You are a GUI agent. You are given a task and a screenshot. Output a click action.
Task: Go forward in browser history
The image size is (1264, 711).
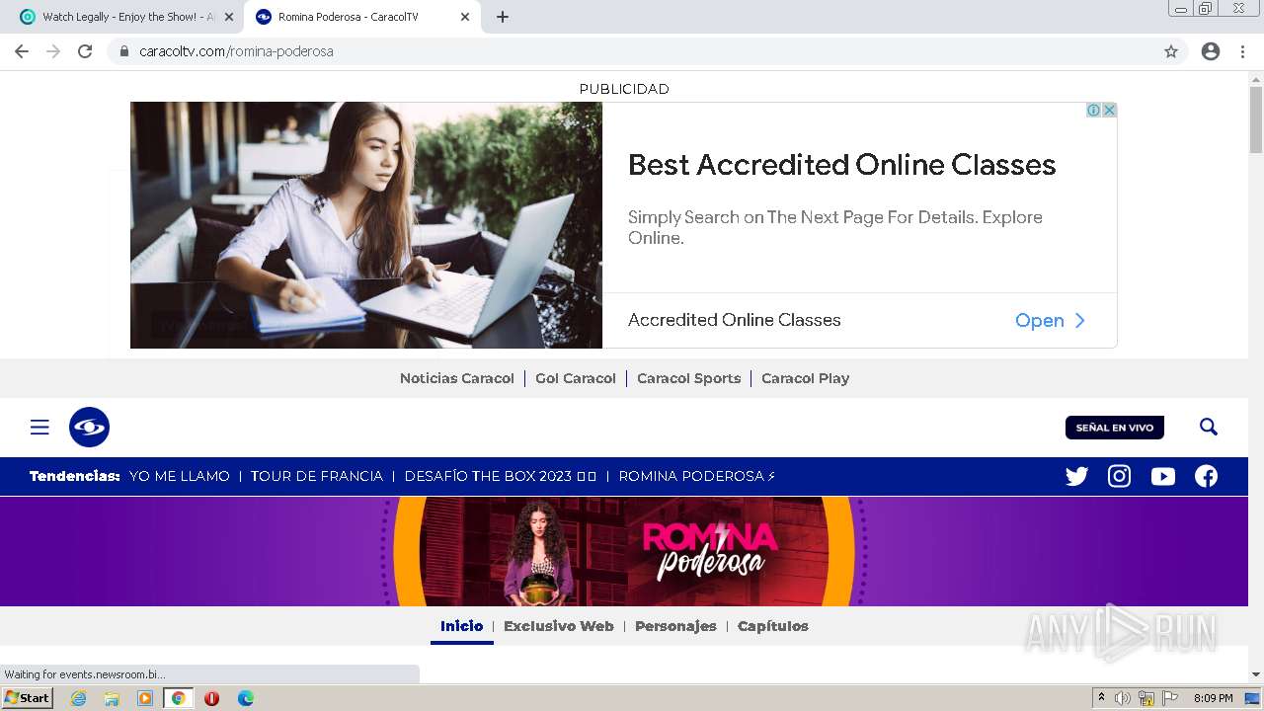tap(53, 51)
